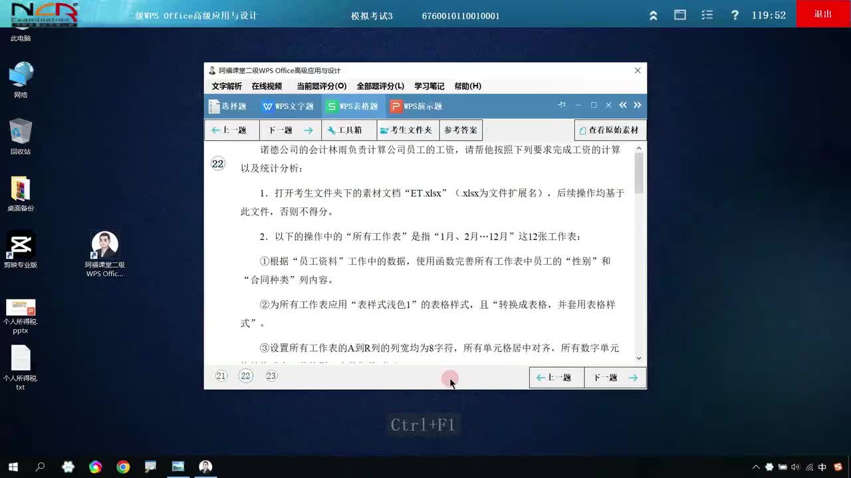Select question number 22 at bottom
The height and width of the screenshot is (478, 851).
(x=246, y=376)
